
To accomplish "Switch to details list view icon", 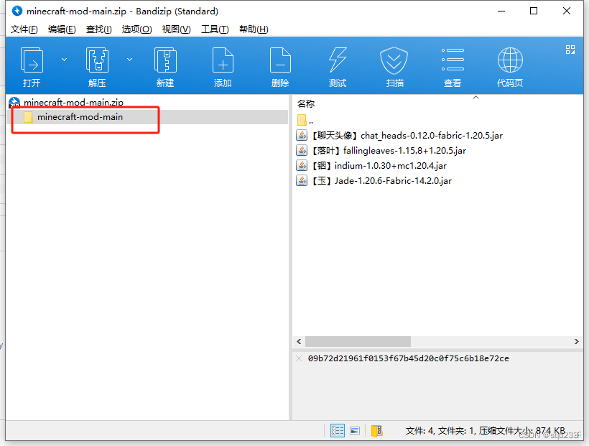I will tap(338, 431).
